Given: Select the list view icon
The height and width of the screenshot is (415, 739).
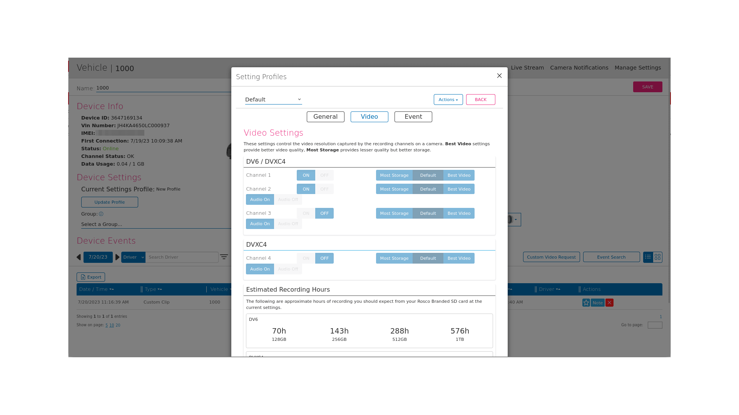Looking at the screenshot, I should point(648,257).
